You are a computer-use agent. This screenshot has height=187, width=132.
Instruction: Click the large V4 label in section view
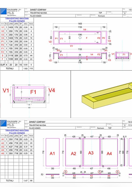tap(52, 90)
